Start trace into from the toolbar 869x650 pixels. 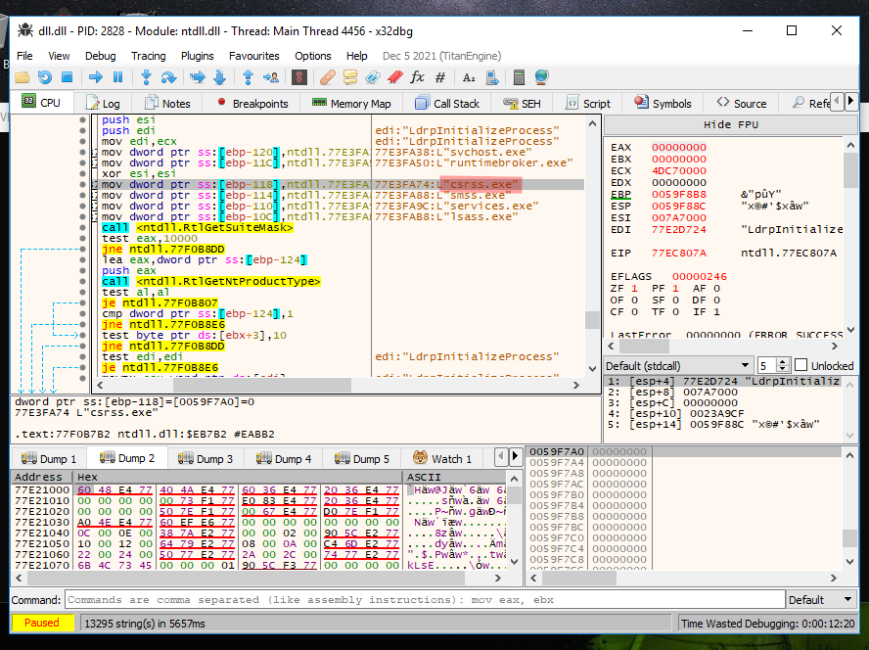click(x=198, y=77)
